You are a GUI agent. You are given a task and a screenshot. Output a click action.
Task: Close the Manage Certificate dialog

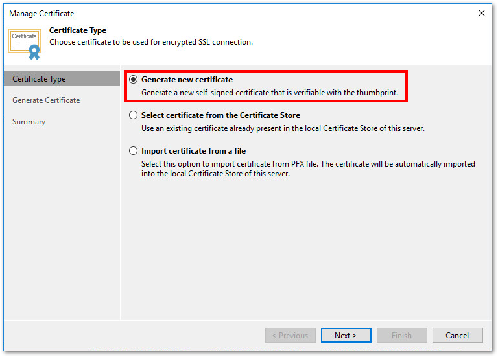tap(481, 13)
